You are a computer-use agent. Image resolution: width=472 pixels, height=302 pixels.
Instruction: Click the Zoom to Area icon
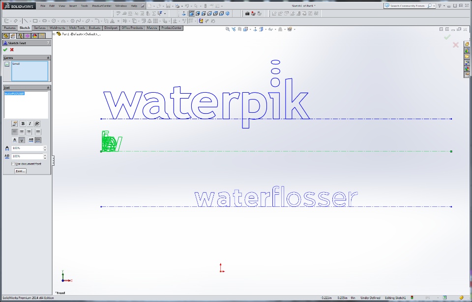coord(234,29)
